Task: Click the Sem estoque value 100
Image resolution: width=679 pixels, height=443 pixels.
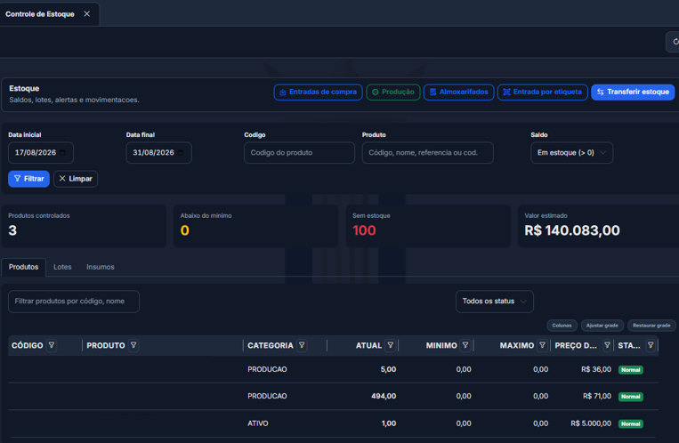Action: pos(364,230)
